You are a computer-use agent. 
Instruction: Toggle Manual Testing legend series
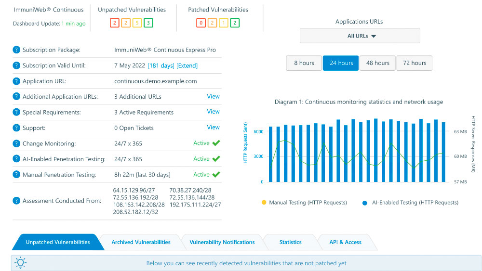304,203
